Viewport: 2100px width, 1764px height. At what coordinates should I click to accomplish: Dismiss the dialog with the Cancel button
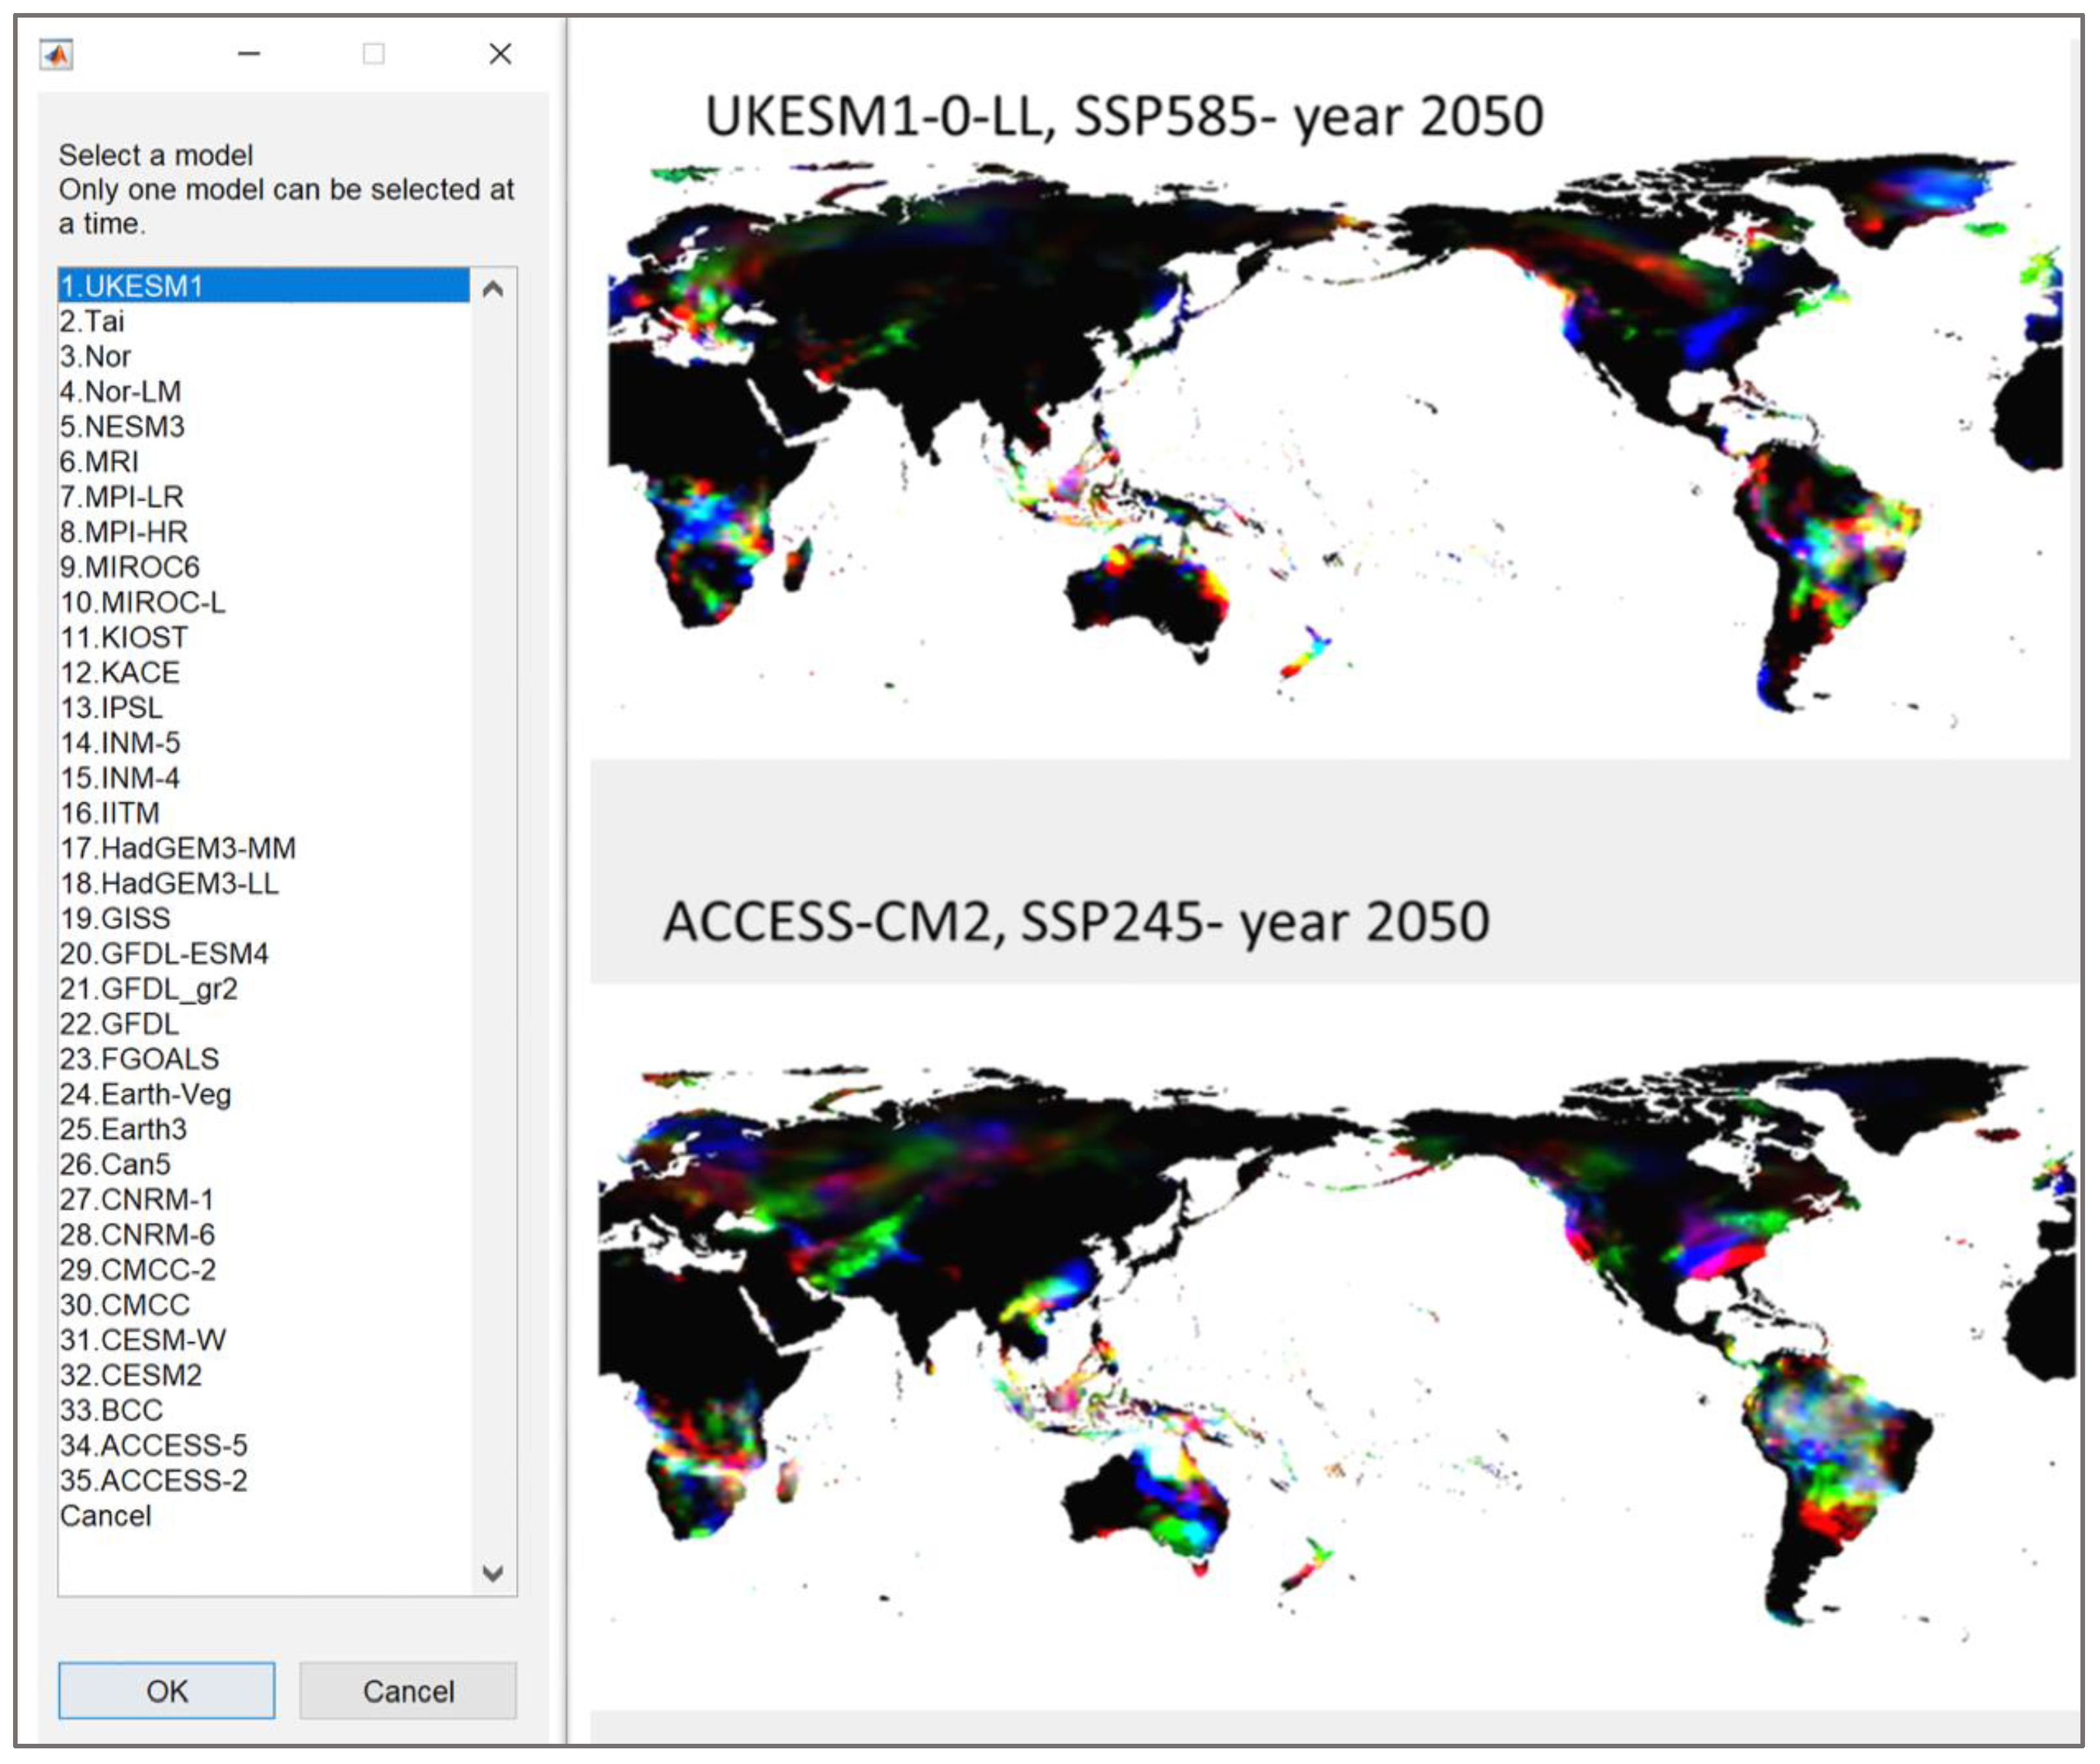[408, 1692]
